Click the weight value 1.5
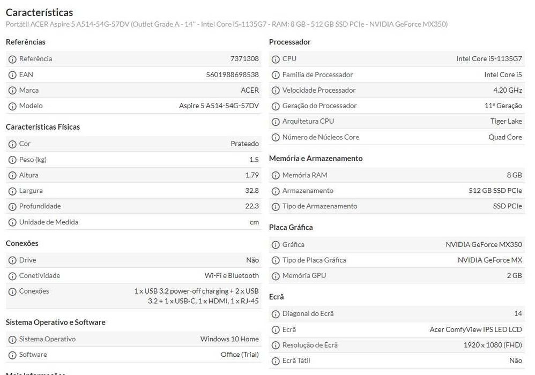 tap(254, 160)
